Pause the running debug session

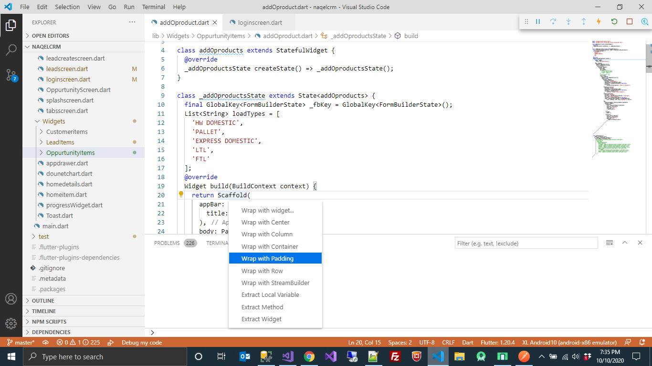[x=537, y=21]
